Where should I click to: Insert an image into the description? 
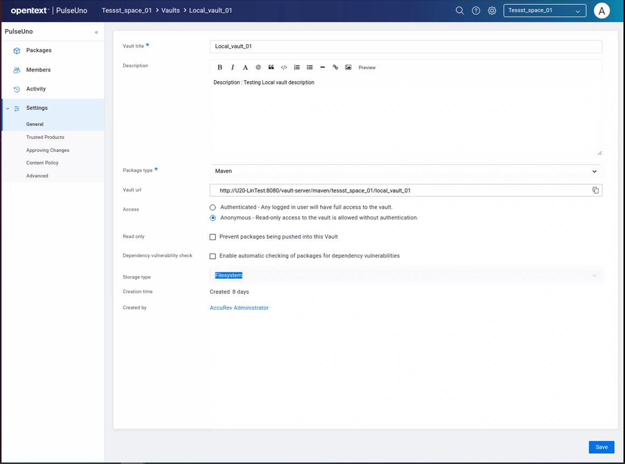348,67
